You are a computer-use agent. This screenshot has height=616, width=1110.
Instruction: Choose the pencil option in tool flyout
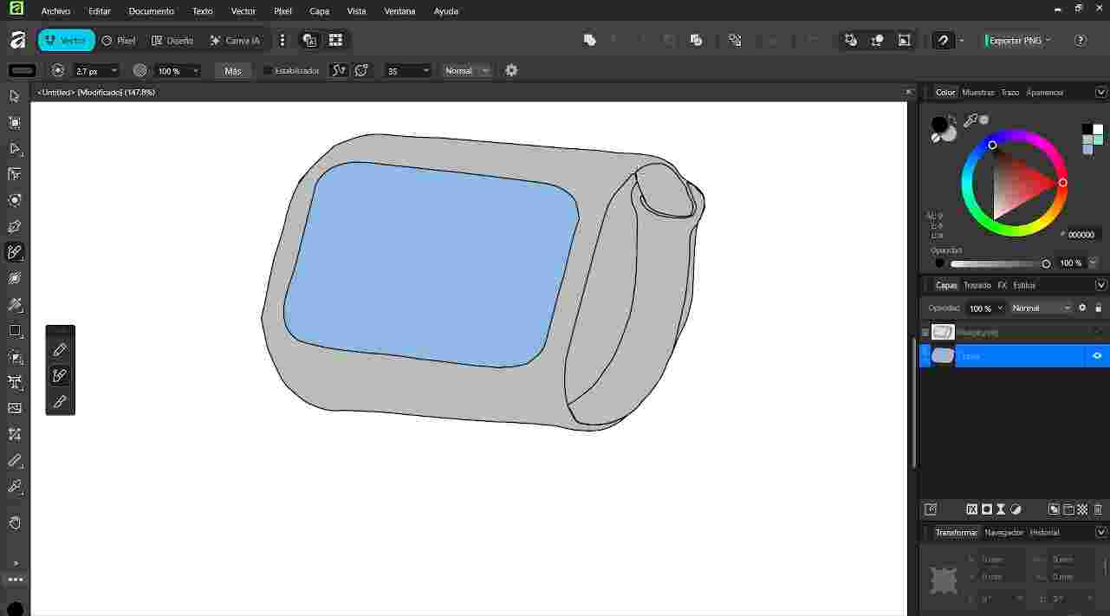60,350
